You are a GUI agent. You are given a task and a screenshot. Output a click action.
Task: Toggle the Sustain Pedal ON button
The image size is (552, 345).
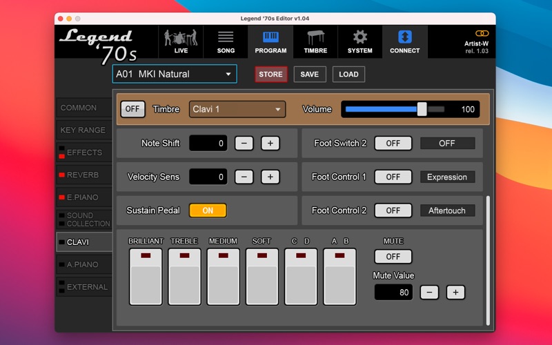pyautogui.click(x=208, y=210)
